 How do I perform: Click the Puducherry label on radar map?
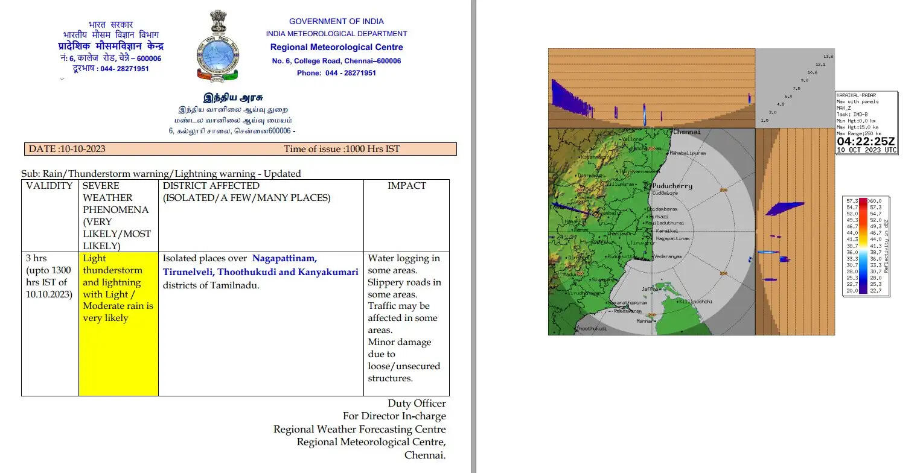672,186
